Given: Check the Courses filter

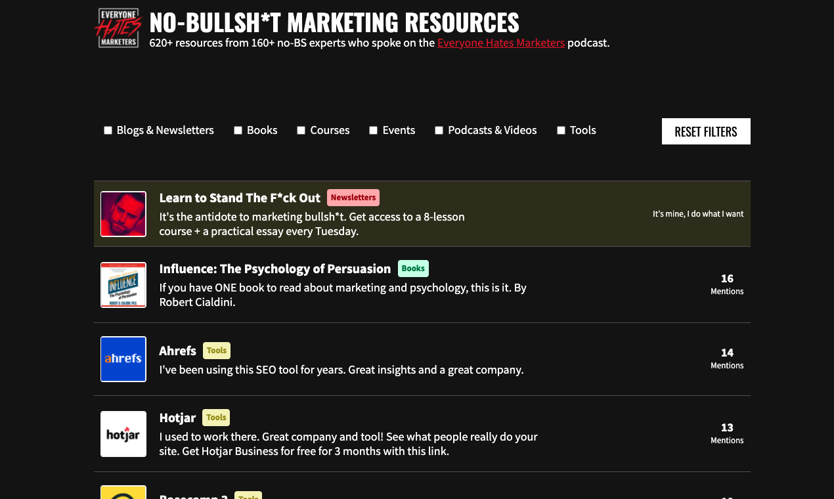Looking at the screenshot, I should (x=301, y=130).
